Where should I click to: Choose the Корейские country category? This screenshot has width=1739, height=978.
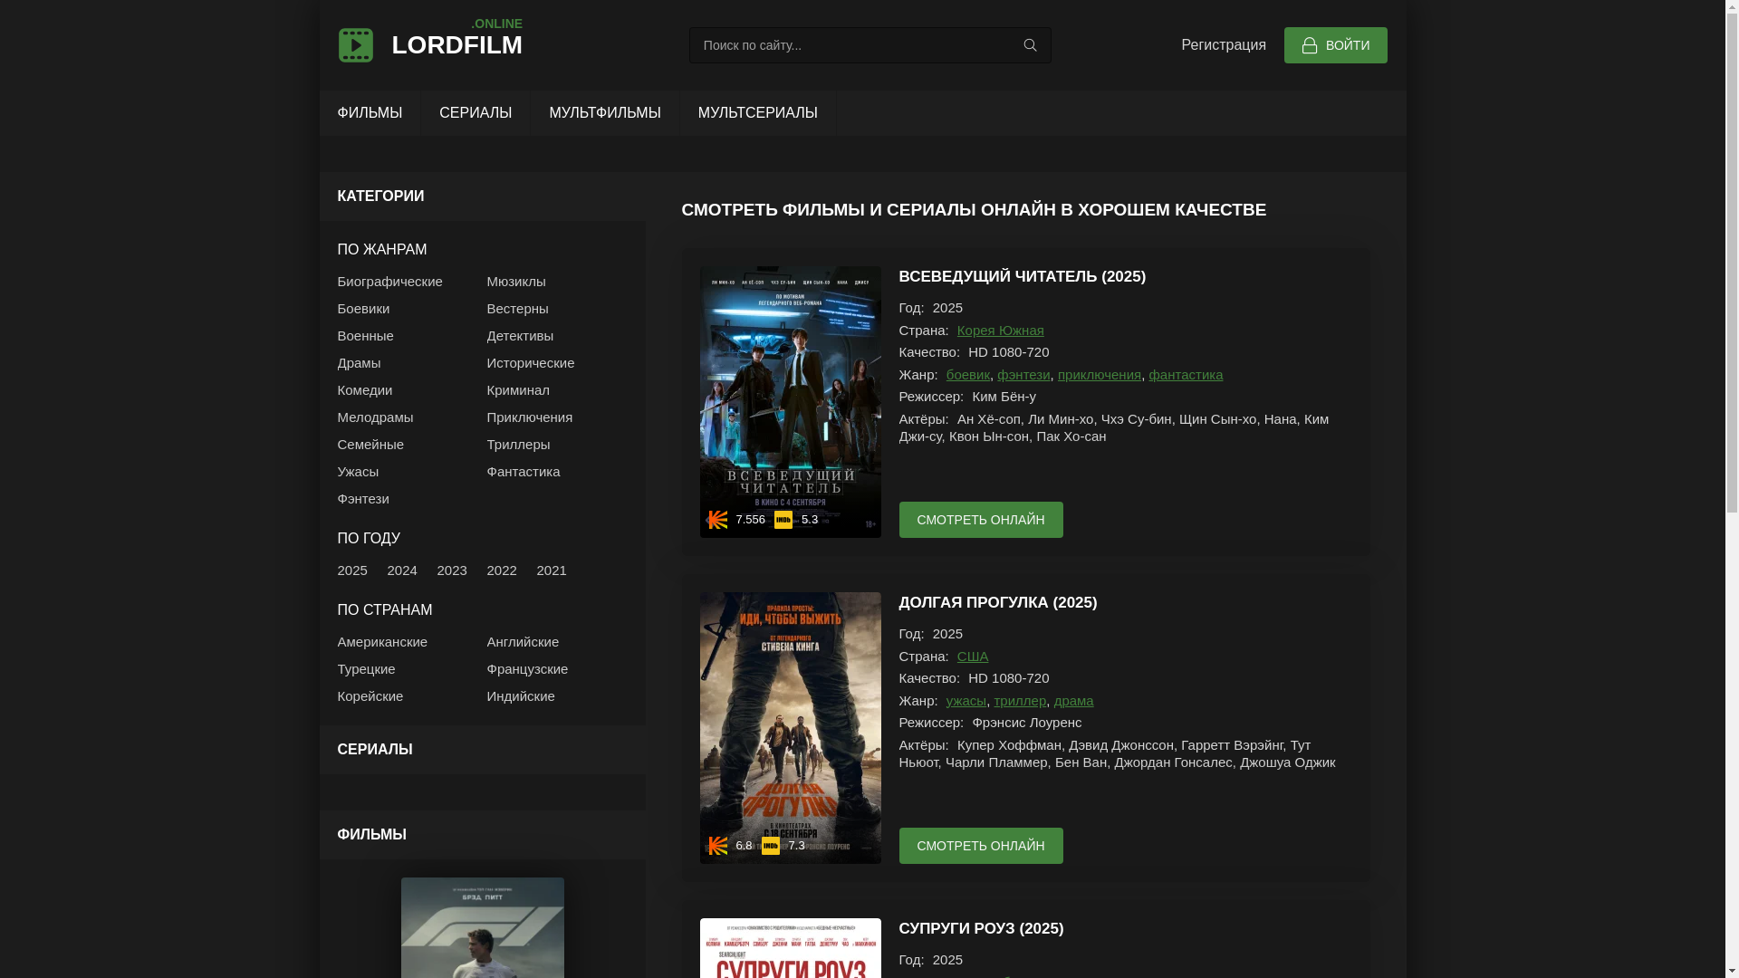370,696
